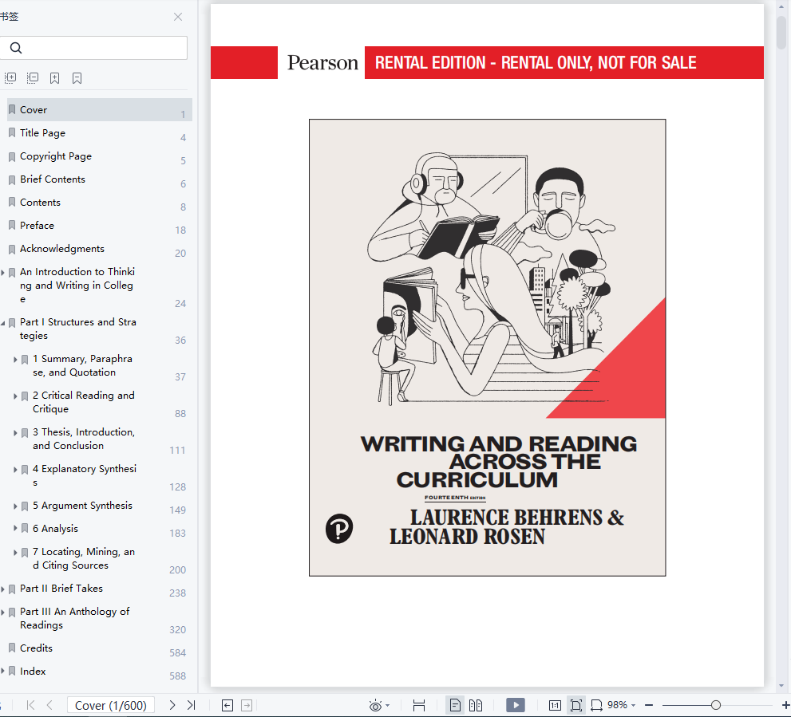Set zoom to actual size 1:1
The image size is (791, 717).
(x=555, y=705)
